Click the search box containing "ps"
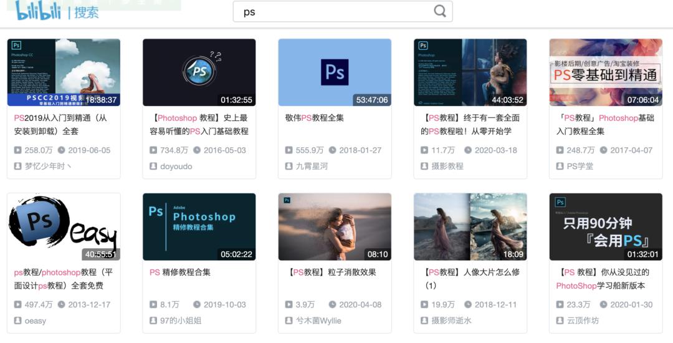673x343 pixels. [x=336, y=11]
